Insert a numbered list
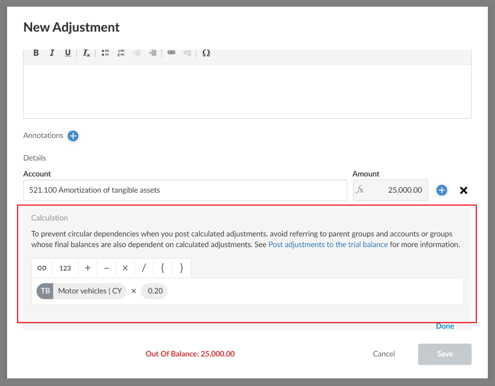Image resolution: width=495 pixels, height=386 pixels. 121,53
